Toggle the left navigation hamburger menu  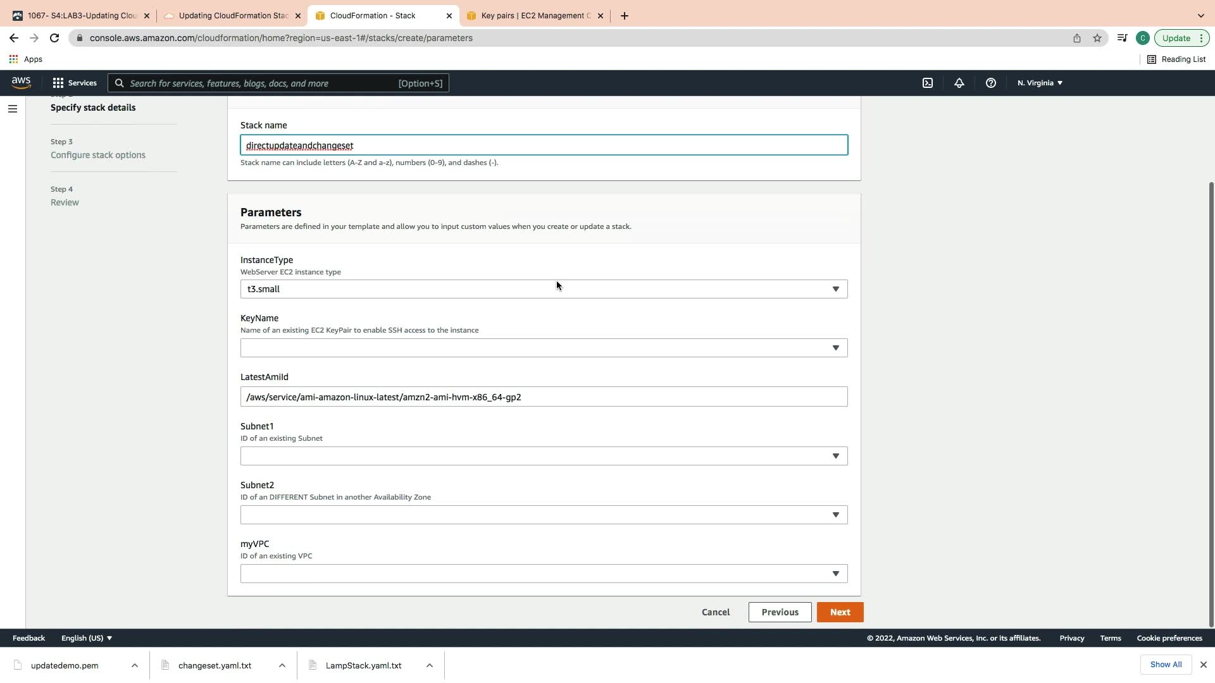tap(12, 109)
